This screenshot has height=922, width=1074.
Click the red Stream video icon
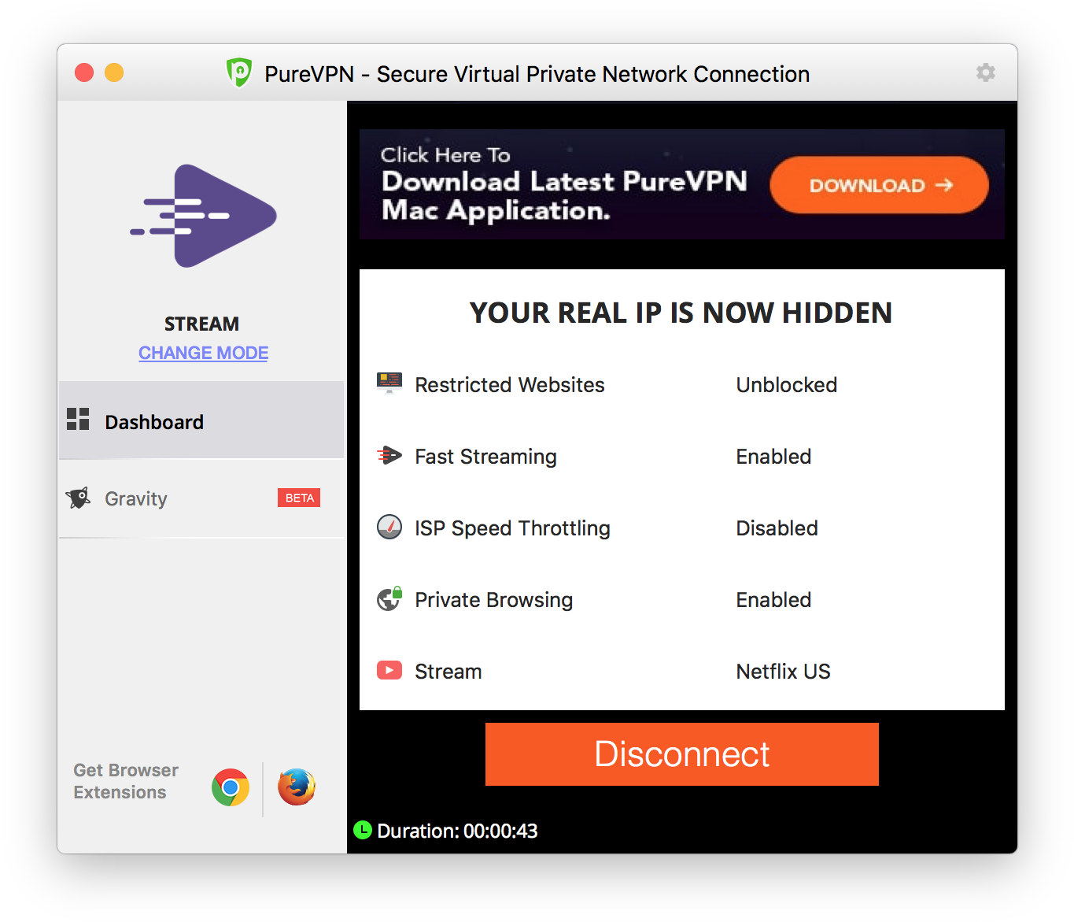pyautogui.click(x=389, y=670)
